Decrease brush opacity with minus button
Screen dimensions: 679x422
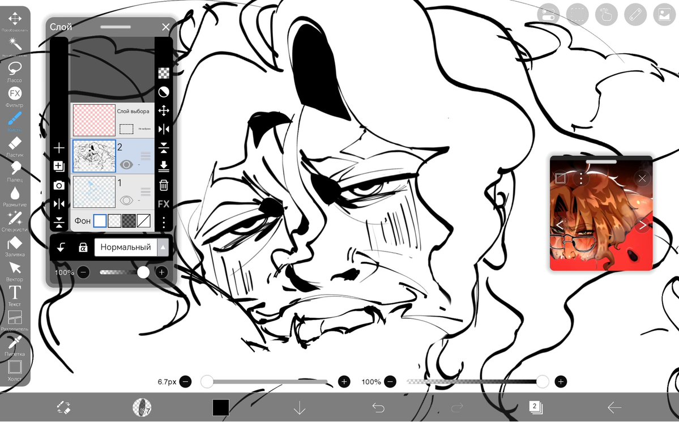[x=390, y=382]
